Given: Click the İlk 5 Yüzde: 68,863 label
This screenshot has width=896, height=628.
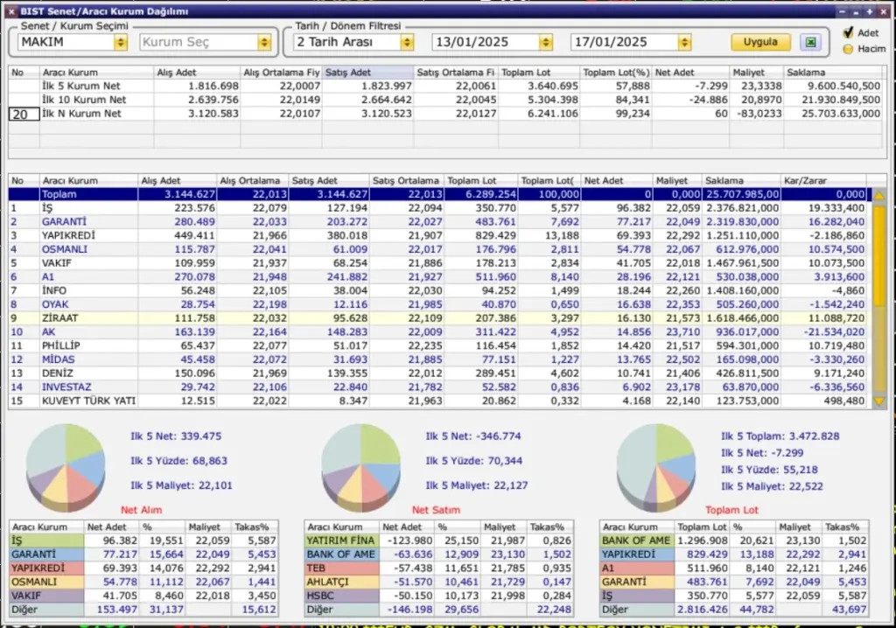Looking at the screenshot, I should coord(178,461).
